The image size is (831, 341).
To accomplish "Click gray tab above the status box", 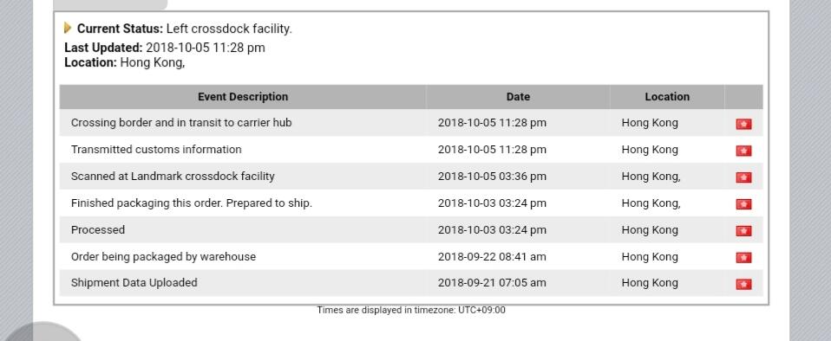I will (x=110, y=4).
